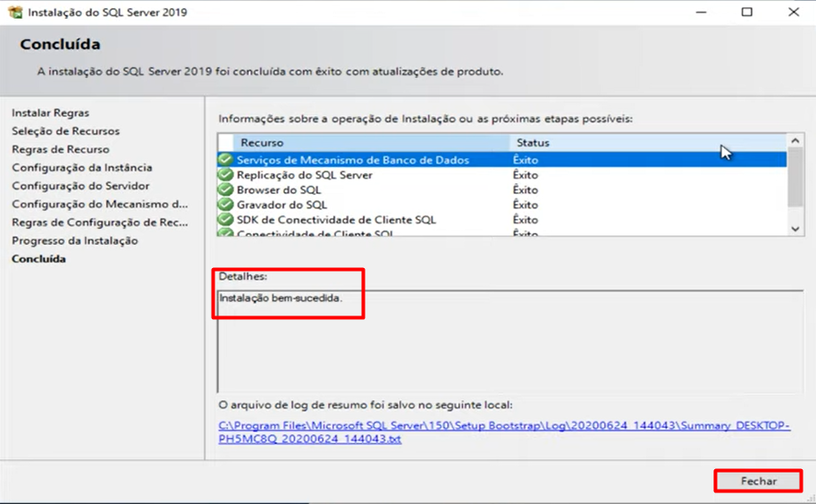
Task: Click the feature list scrollbar thumb
Action: pyautogui.click(x=795, y=177)
